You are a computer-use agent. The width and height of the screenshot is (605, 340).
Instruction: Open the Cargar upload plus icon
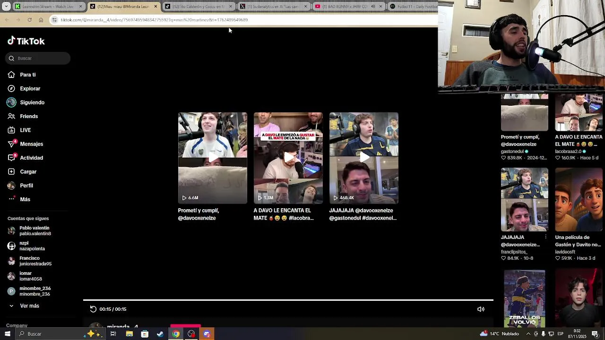coord(11,171)
